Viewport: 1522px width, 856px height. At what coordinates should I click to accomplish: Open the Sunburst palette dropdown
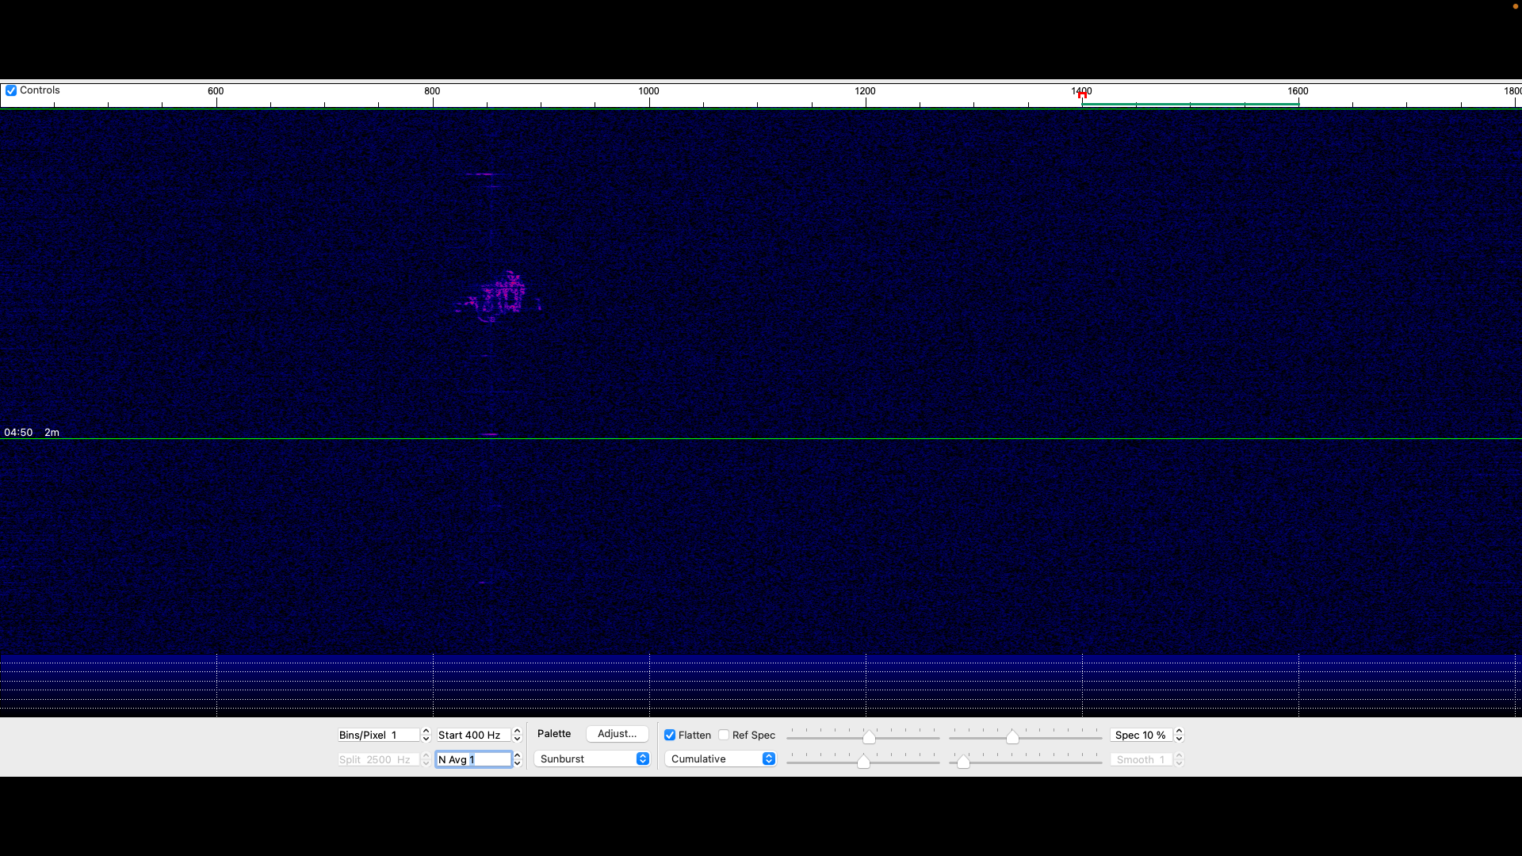pyautogui.click(x=592, y=759)
